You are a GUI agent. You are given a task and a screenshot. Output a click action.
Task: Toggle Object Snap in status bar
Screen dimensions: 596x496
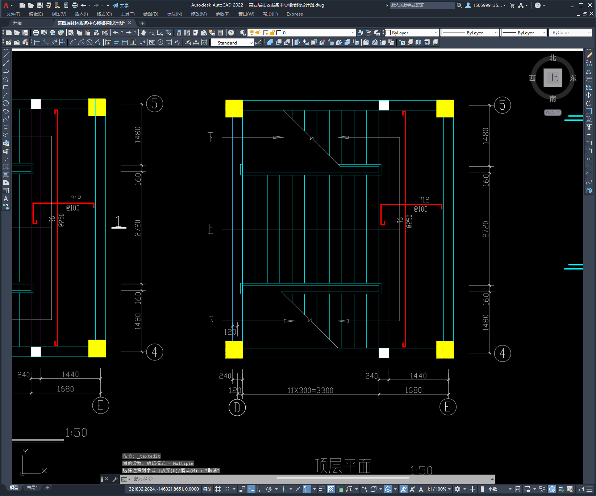307,489
